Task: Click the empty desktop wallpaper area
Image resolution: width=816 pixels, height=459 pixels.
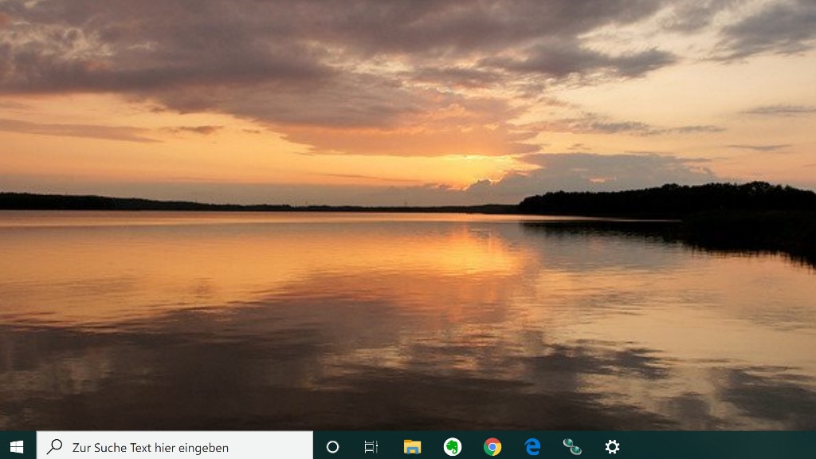Action: [408, 215]
